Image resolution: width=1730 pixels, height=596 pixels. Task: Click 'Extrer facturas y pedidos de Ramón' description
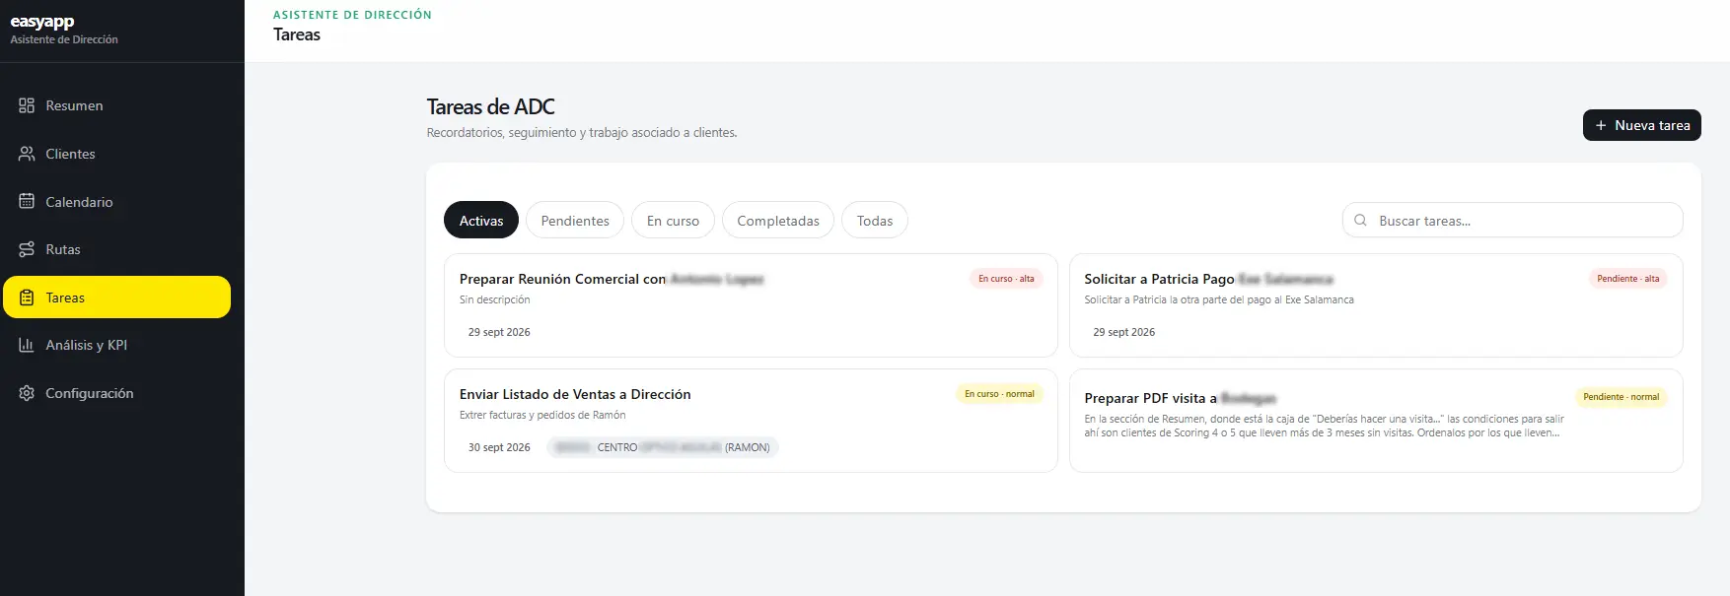542,415
